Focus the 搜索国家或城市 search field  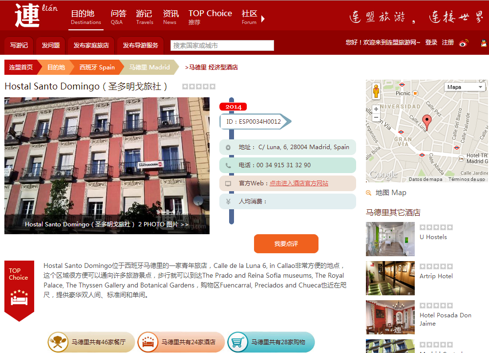click(x=222, y=45)
